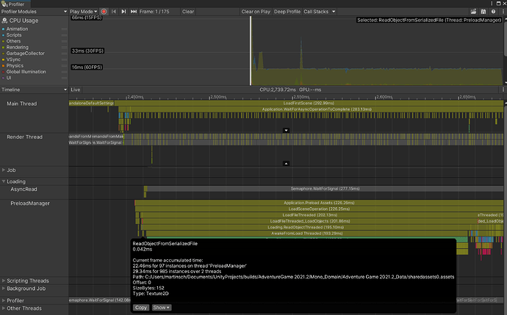Open the Play Mode target dropdown

pos(82,12)
